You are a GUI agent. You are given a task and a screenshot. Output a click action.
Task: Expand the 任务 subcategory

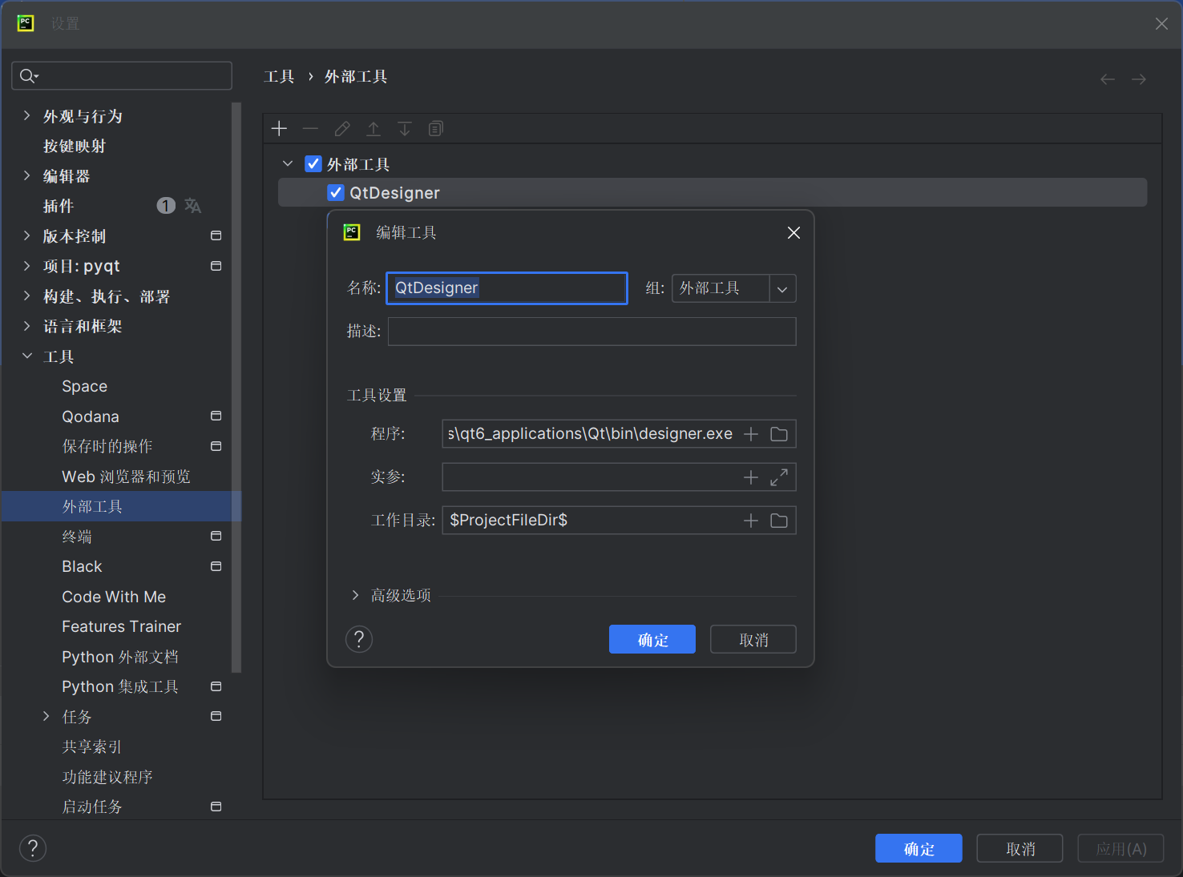coord(46,716)
